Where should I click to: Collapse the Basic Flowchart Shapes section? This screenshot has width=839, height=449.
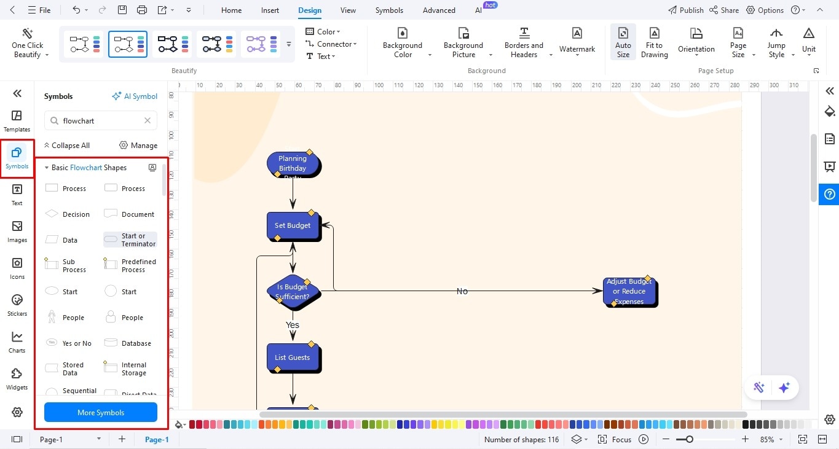[47, 168]
